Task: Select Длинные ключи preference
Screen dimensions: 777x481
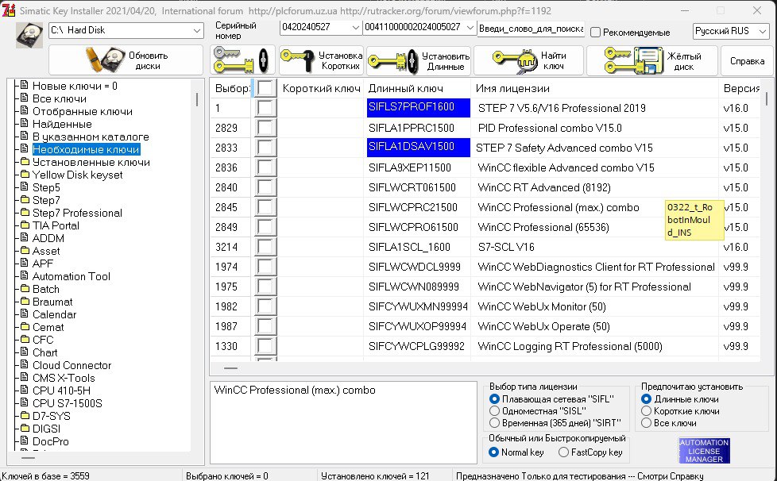Action: point(646,399)
